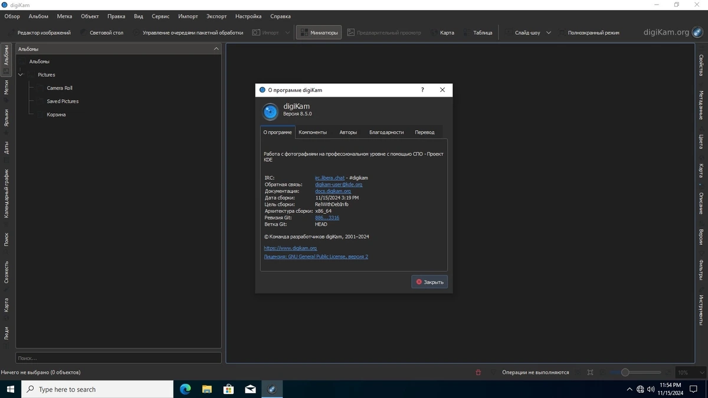This screenshot has height=398, width=708.
Task: Click the fit-to-window icon in status bar
Action: pyautogui.click(x=590, y=373)
